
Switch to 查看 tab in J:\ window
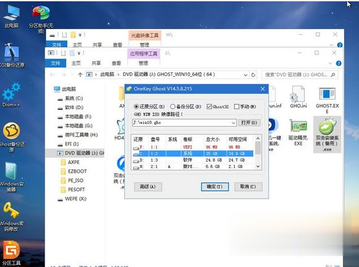116,63
